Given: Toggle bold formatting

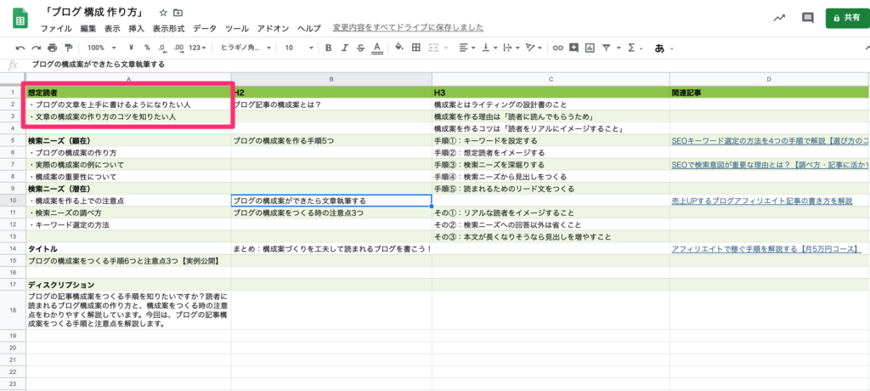Looking at the screenshot, I should [x=328, y=48].
